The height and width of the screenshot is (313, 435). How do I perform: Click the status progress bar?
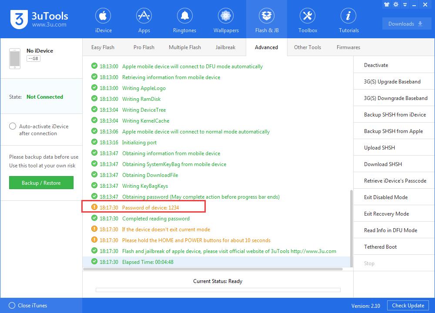coord(218,290)
